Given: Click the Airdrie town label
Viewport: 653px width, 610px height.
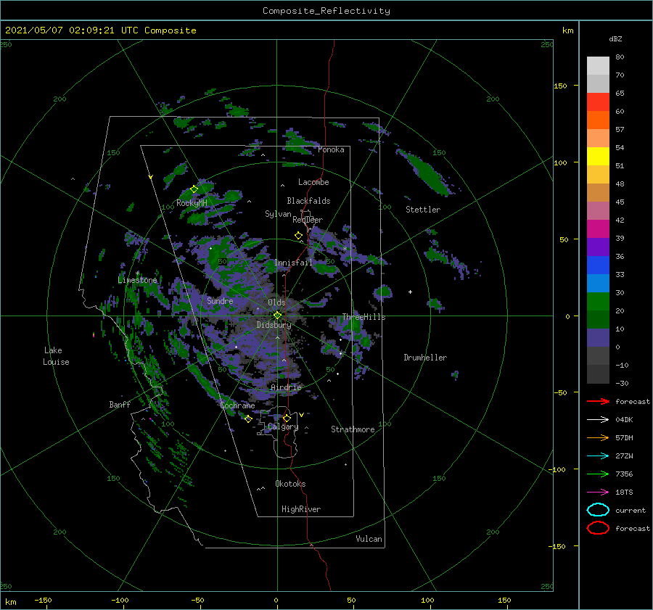Looking at the screenshot, I should click(286, 387).
